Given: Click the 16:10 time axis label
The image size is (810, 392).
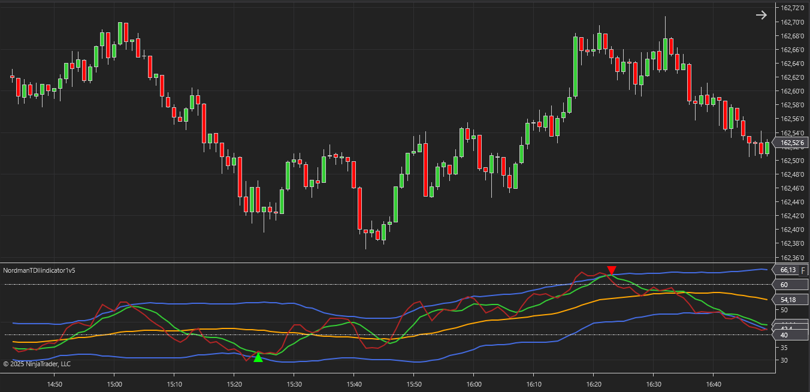Looking at the screenshot, I should 534,384.
